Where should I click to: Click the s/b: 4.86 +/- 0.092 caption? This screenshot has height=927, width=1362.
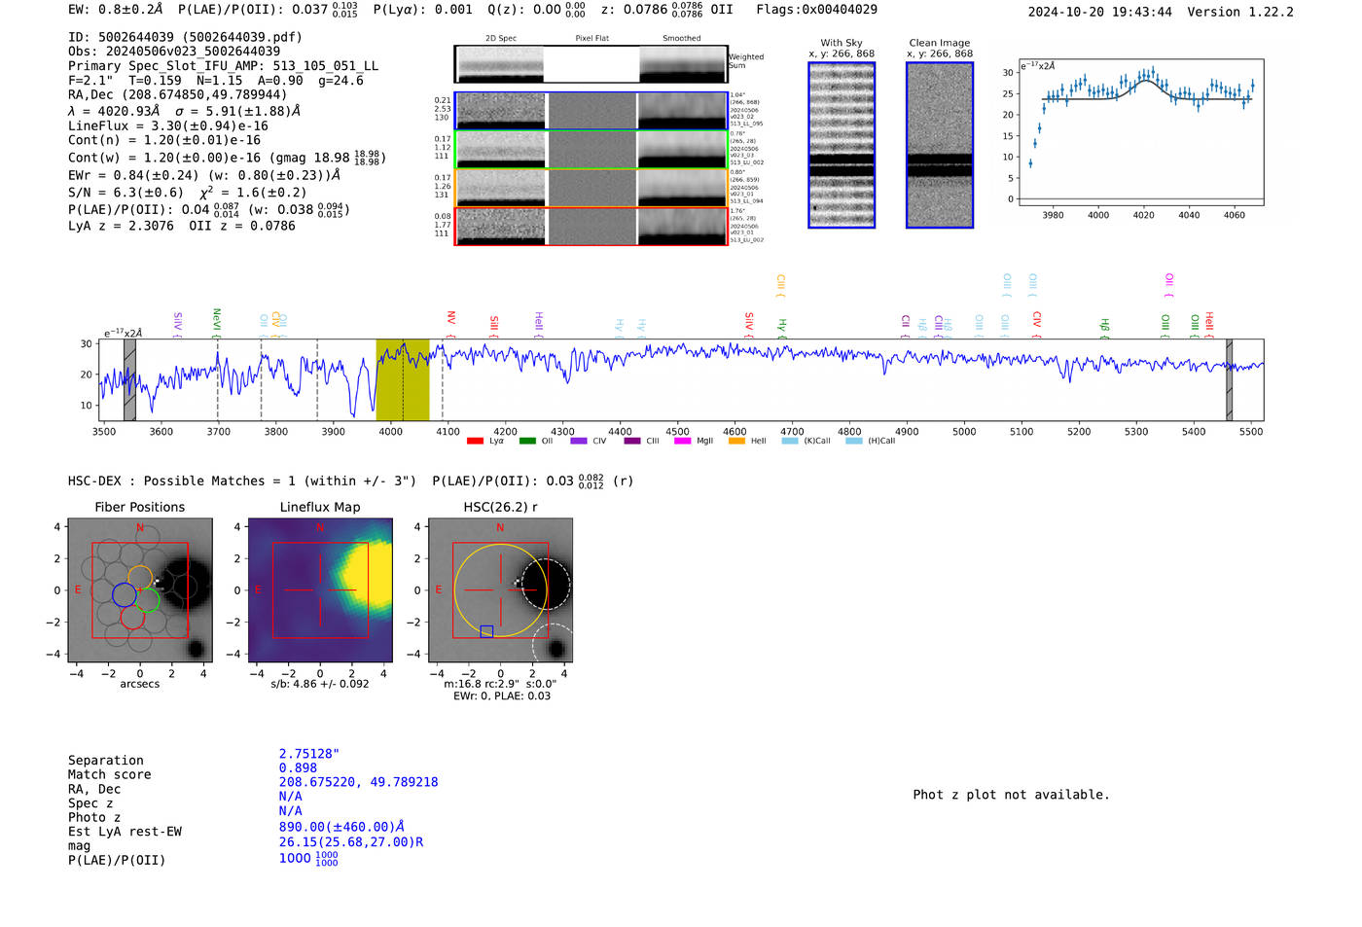click(320, 684)
